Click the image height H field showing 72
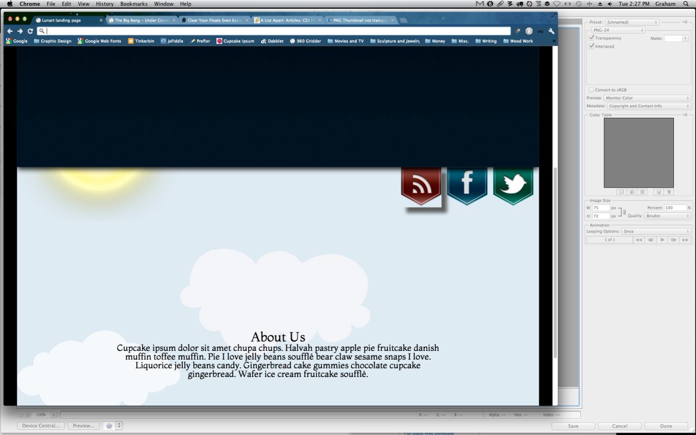This screenshot has height=435, width=696. coord(601,216)
